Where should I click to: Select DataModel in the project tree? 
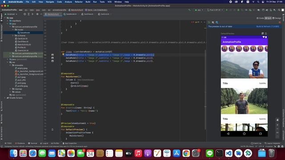click(25, 32)
